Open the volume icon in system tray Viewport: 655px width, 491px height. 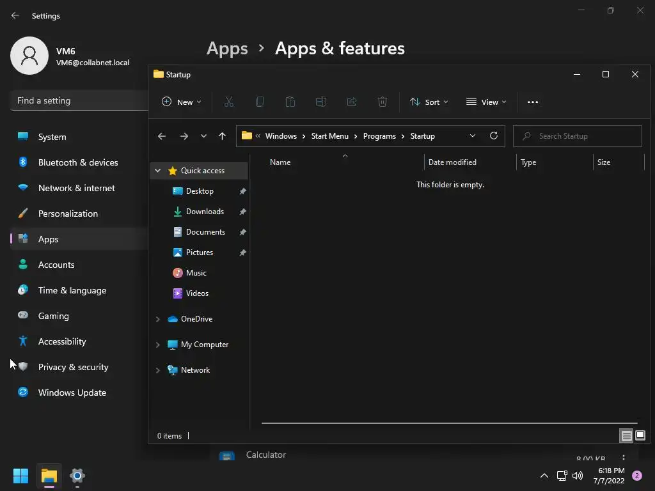(x=578, y=476)
